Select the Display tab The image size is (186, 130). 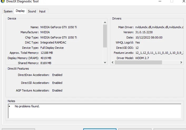pyautogui.click(x=20, y=11)
